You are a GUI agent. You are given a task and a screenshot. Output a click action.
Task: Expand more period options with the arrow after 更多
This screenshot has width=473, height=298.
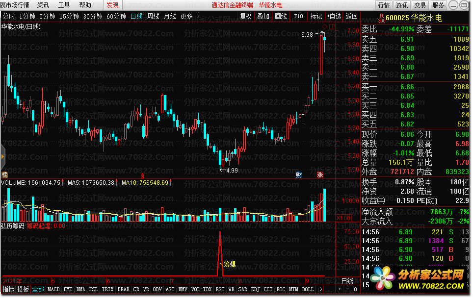click(198, 17)
